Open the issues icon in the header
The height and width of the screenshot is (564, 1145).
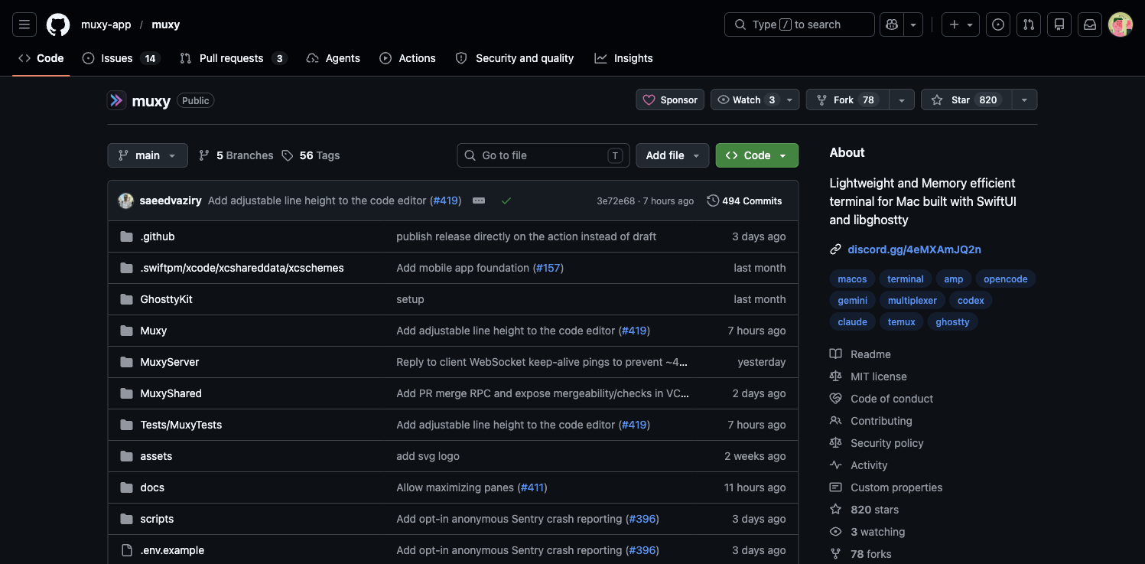(x=998, y=24)
